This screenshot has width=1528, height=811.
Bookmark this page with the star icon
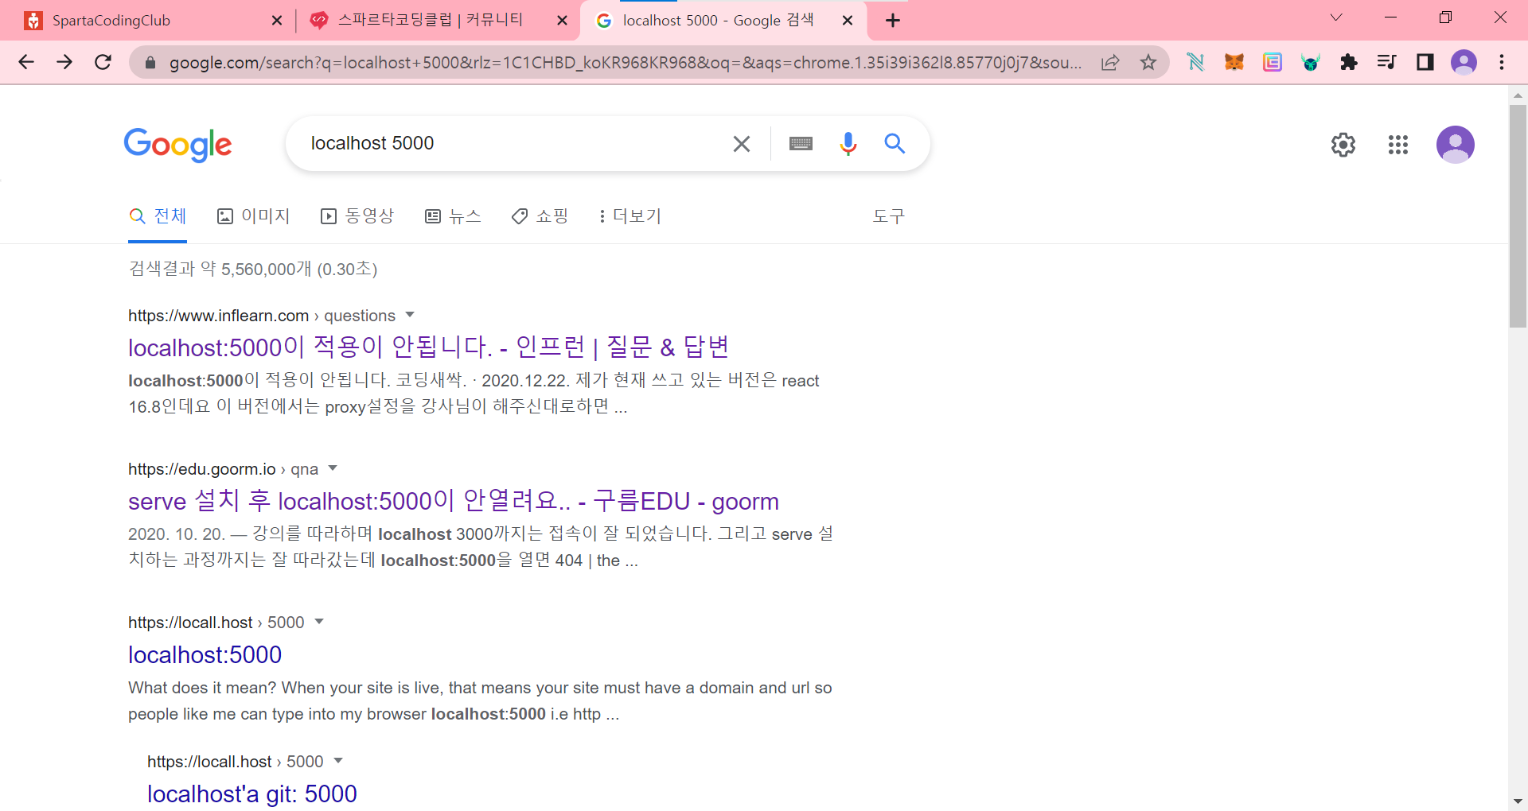click(1148, 62)
